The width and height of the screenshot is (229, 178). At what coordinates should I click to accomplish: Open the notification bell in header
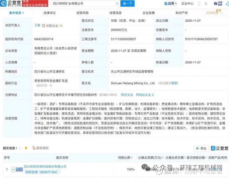click(206, 3)
